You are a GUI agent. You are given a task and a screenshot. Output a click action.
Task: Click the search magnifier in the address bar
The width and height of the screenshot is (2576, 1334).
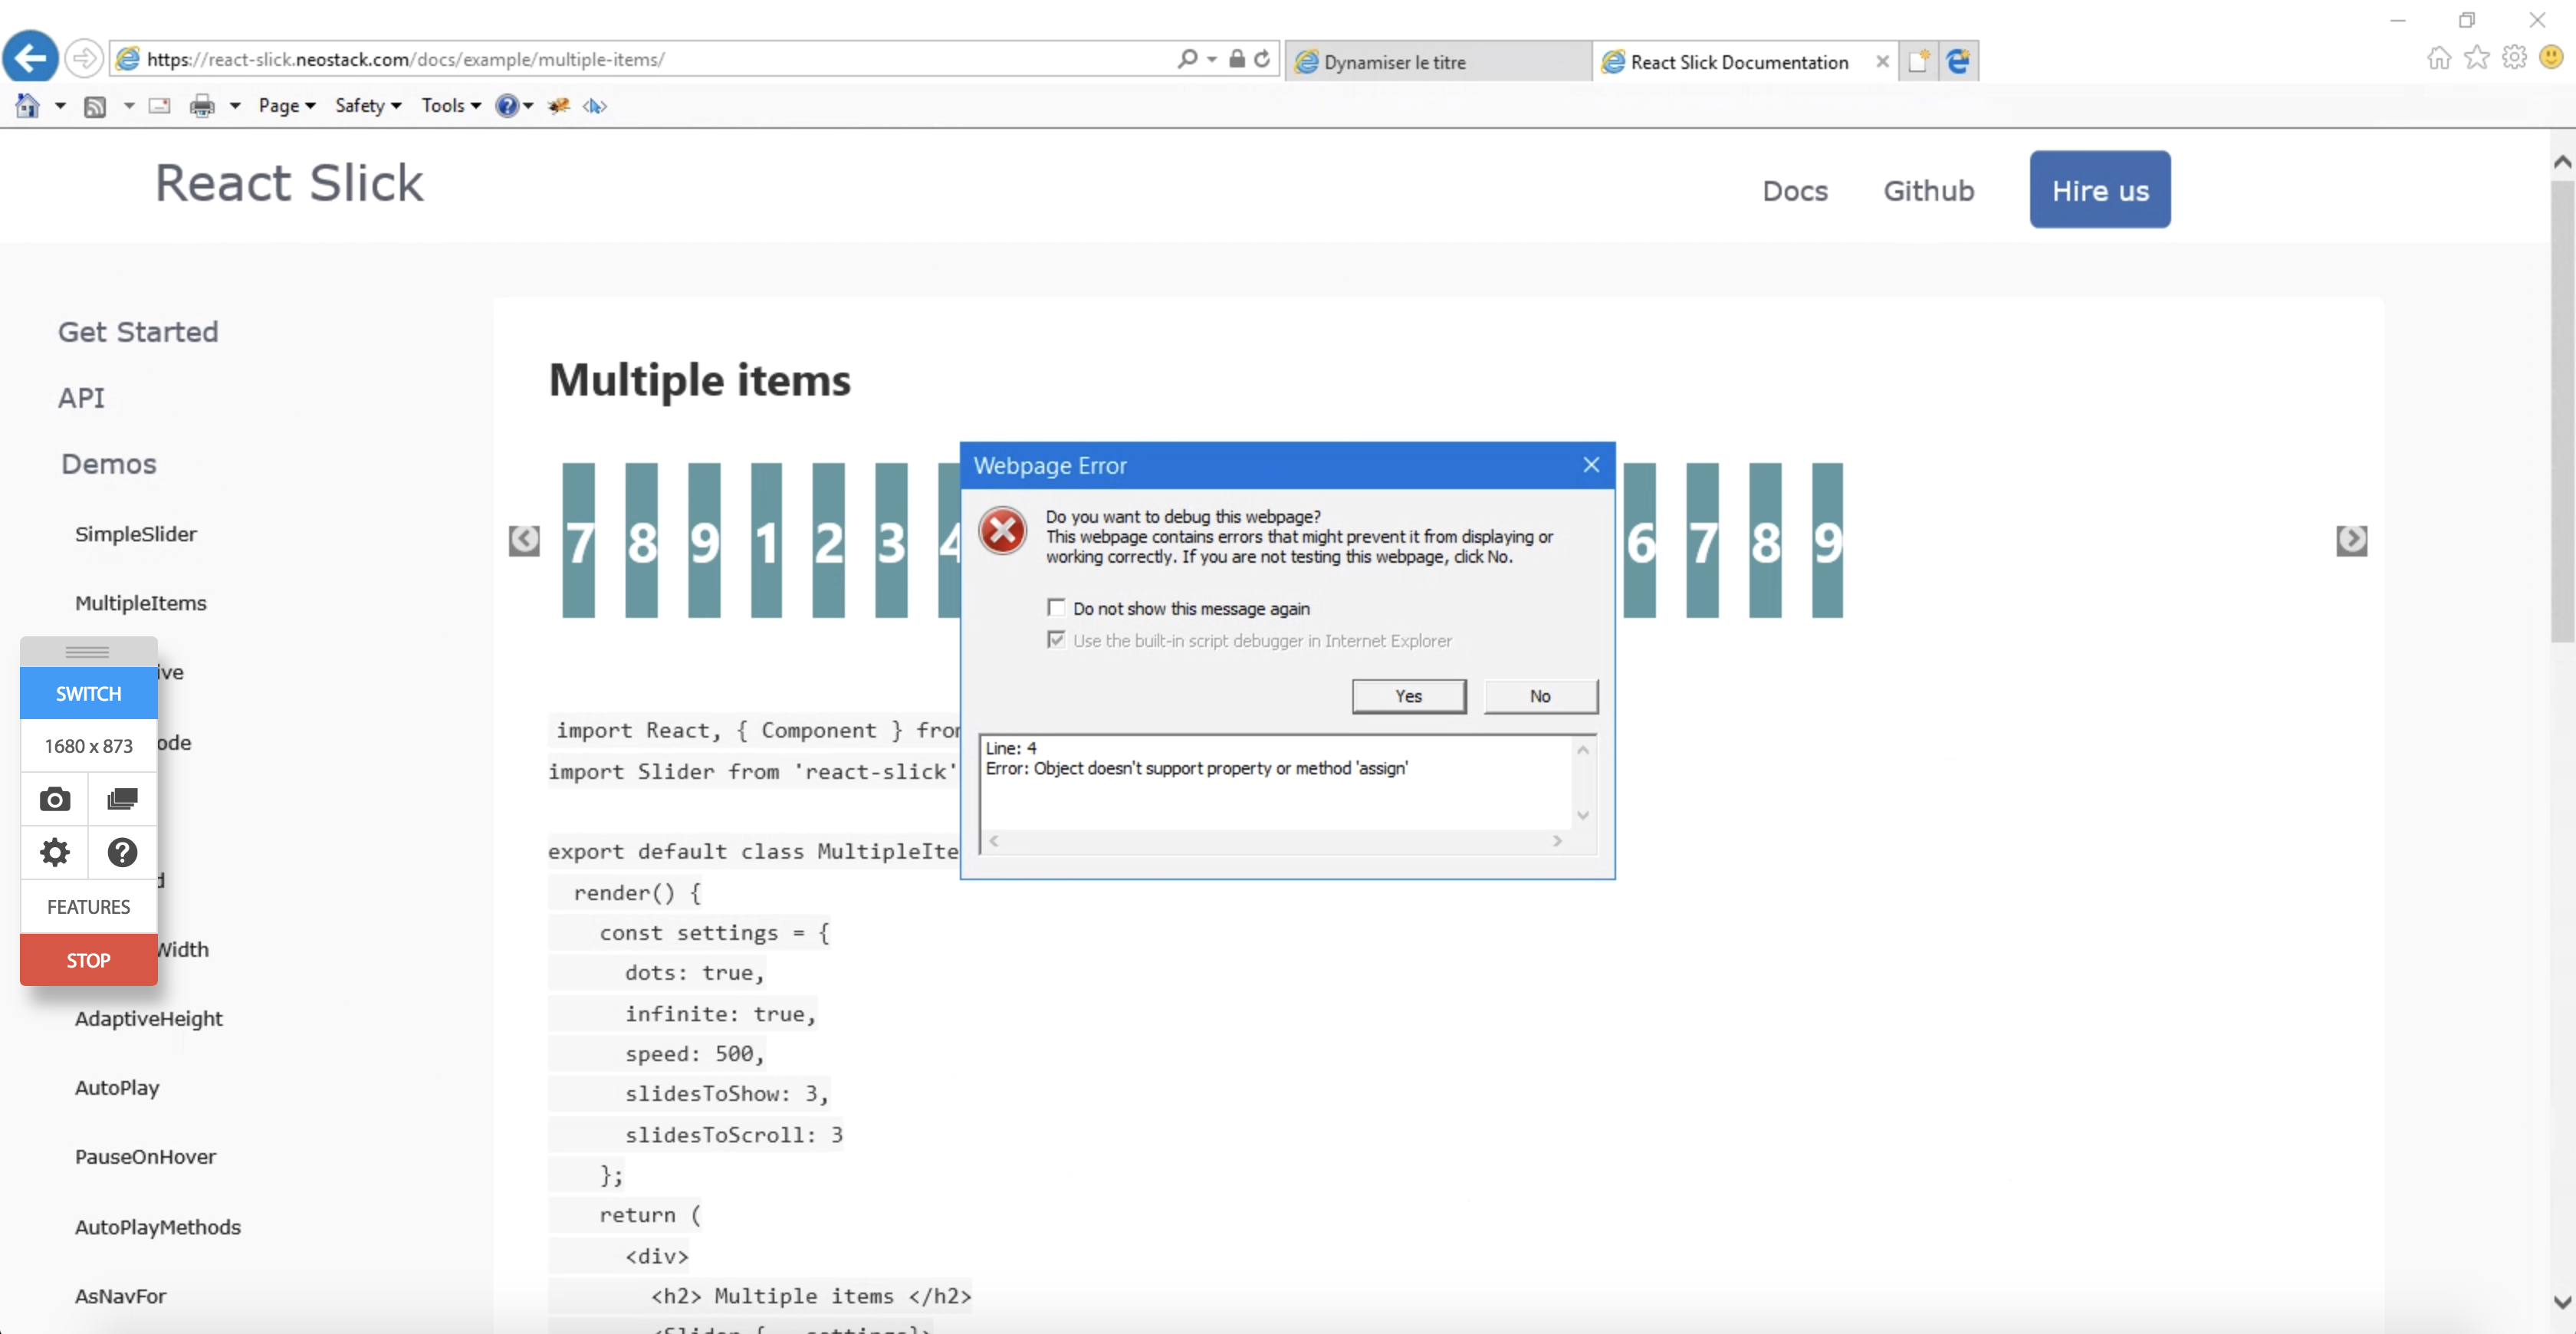pyautogui.click(x=1188, y=58)
